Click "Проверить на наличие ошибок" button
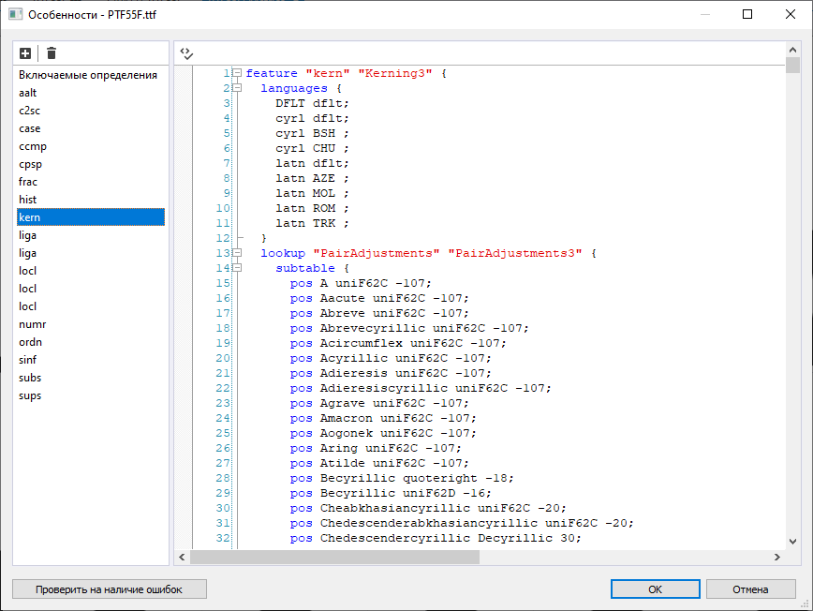 110,589
